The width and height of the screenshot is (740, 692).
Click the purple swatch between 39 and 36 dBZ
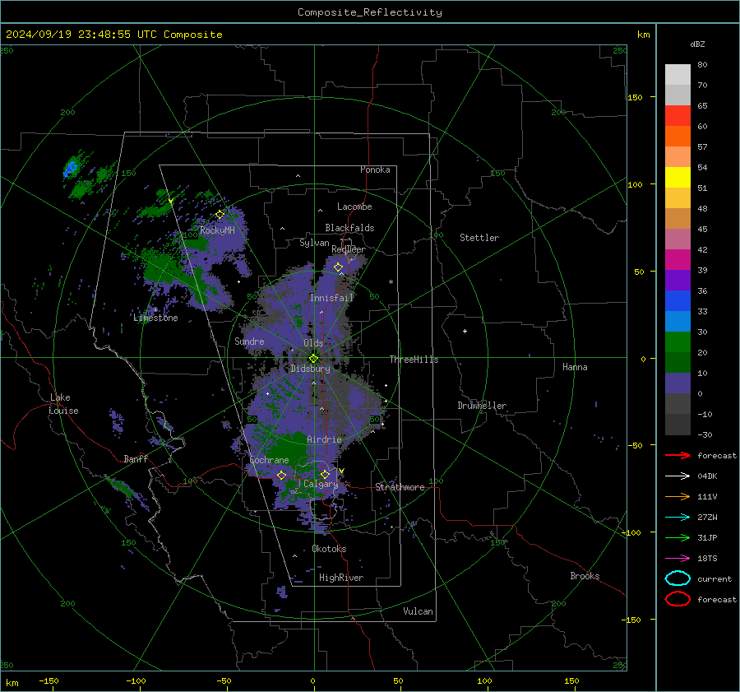[x=678, y=280]
